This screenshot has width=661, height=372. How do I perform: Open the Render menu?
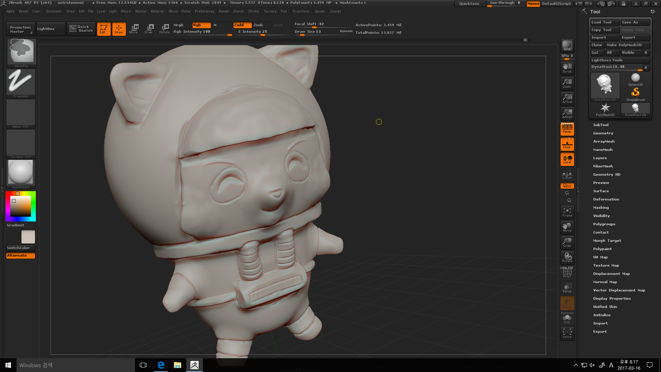coord(224,11)
